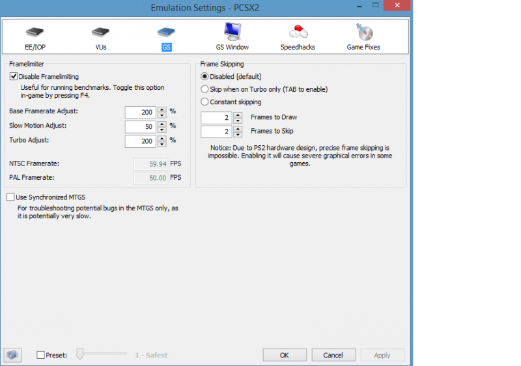Click the 'Framelimiter' group title
This screenshot has width=521, height=366.
point(27,64)
